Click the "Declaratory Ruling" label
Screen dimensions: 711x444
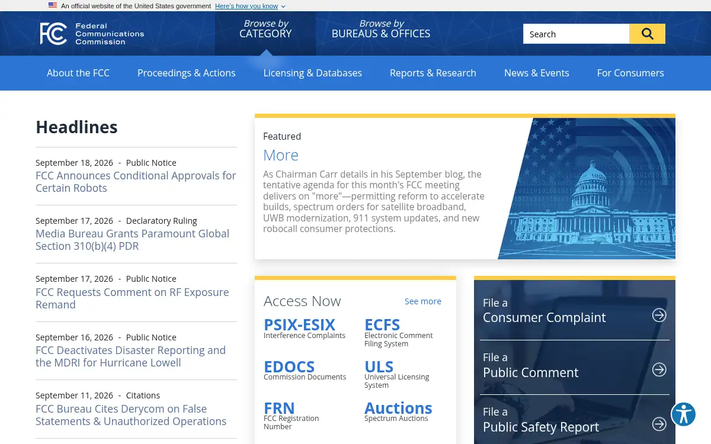tap(162, 221)
